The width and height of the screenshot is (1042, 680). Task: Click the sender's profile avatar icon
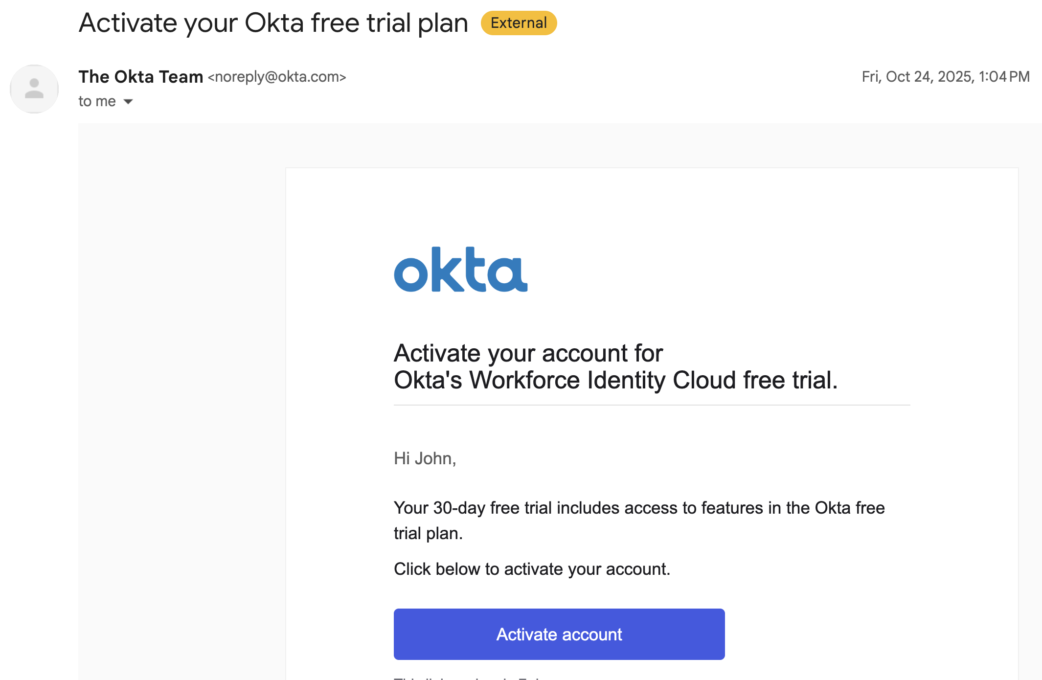tap(34, 89)
